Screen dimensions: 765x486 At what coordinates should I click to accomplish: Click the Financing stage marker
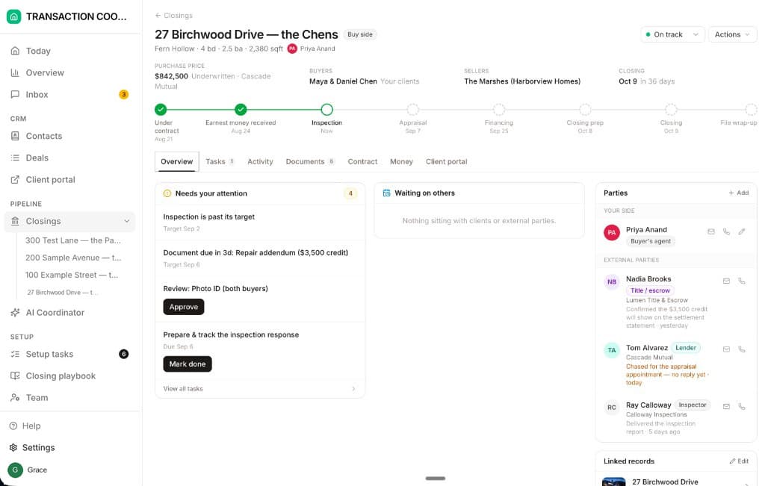pos(498,109)
